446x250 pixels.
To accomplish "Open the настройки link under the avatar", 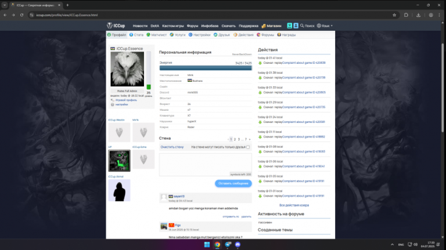I will 121,104.
